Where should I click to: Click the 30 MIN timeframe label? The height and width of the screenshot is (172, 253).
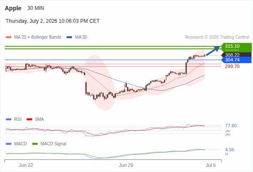(x=36, y=8)
